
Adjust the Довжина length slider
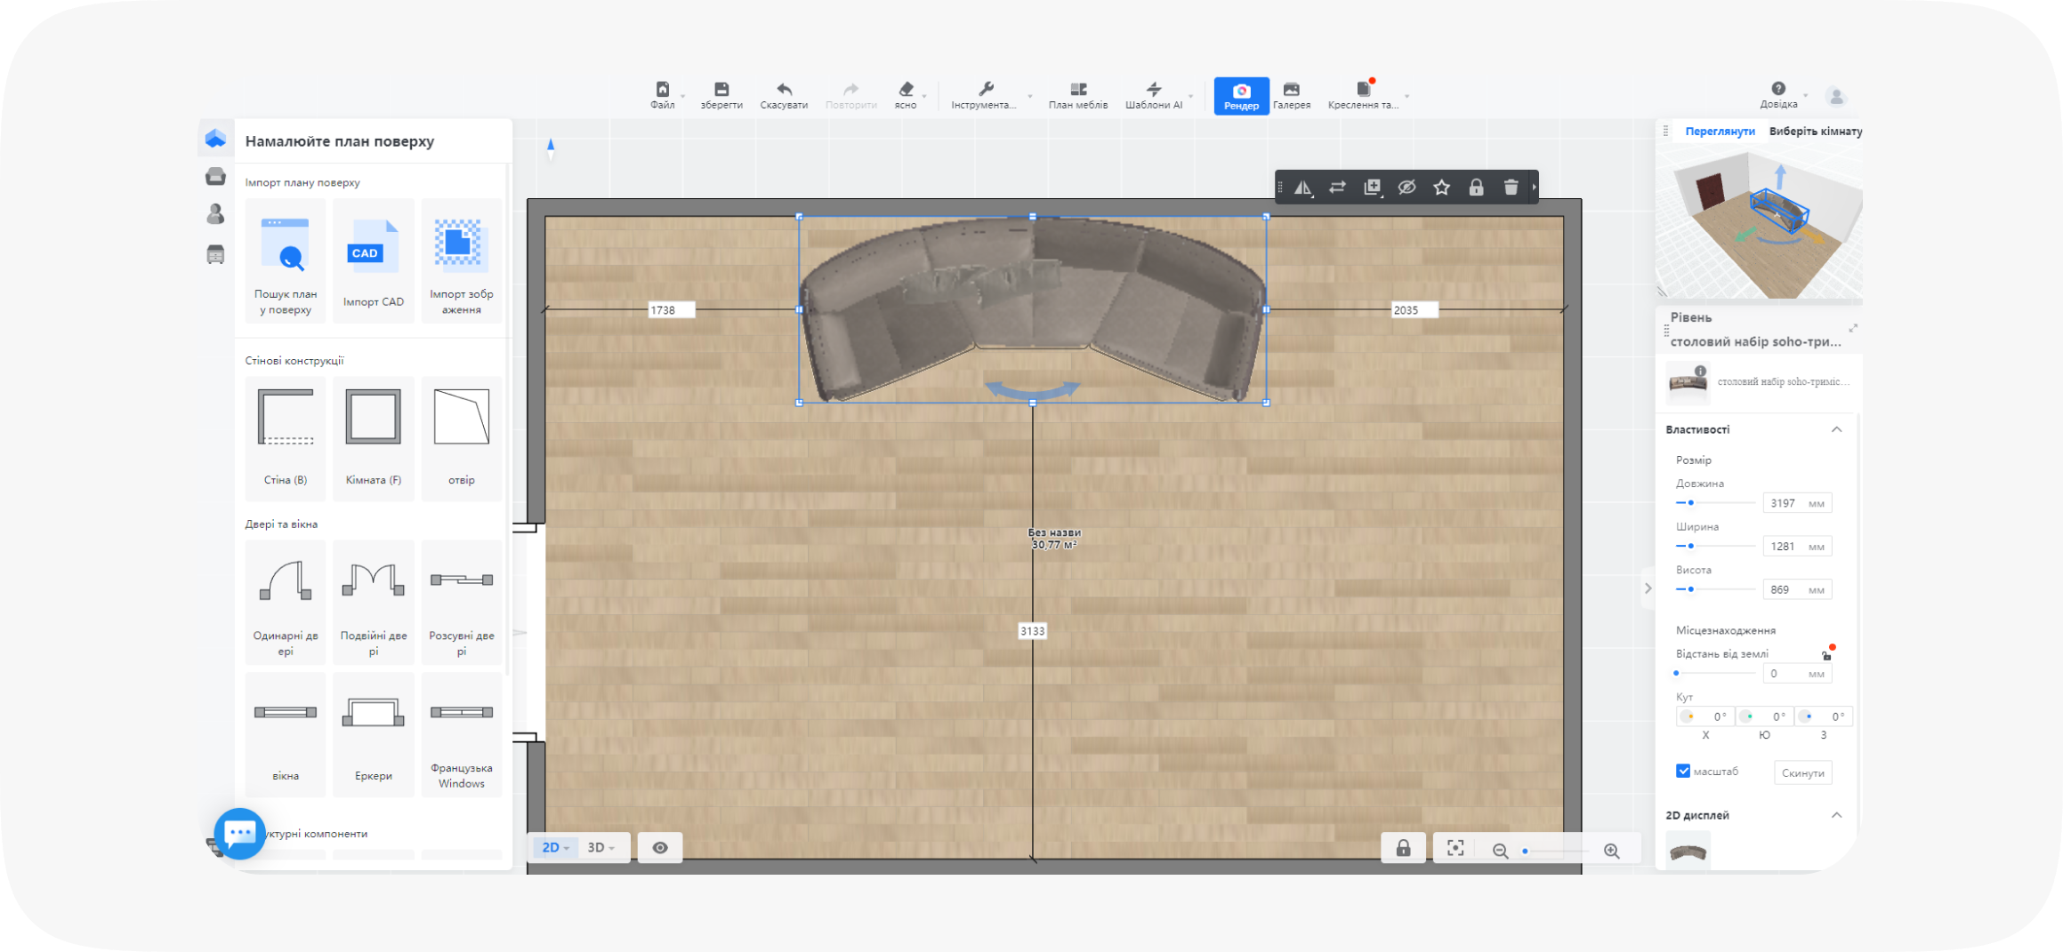(1690, 503)
